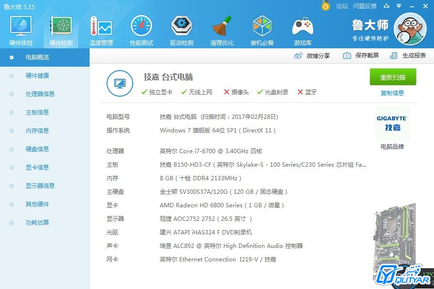The width and height of the screenshot is (434, 289).
Task: Click the 鲁大师 5.15 window title
Action: pyautogui.click(x=19, y=7)
